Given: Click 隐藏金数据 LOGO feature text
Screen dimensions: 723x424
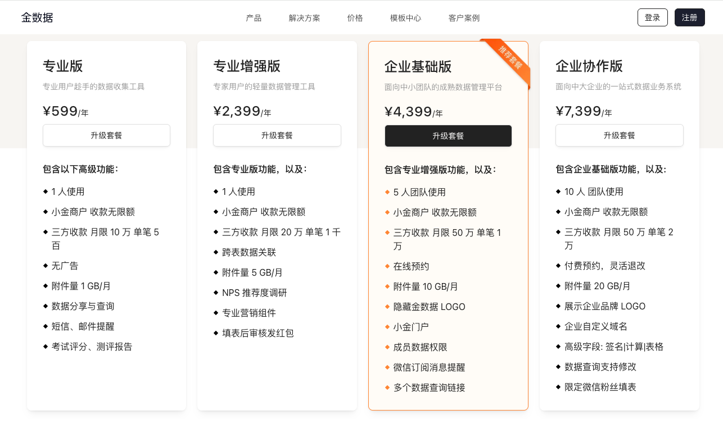Looking at the screenshot, I should point(429,307).
